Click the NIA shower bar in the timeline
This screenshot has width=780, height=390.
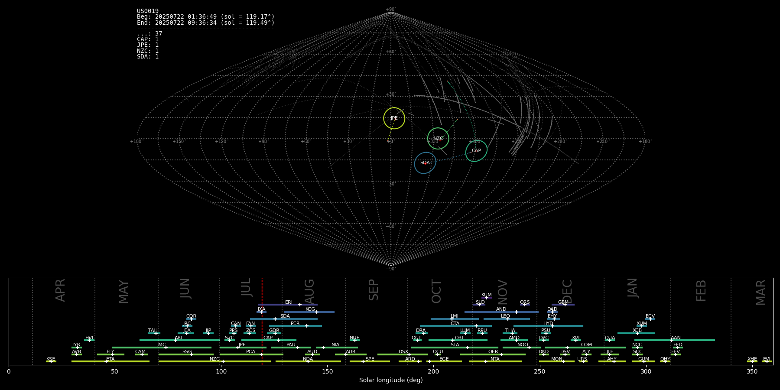(x=337, y=348)
